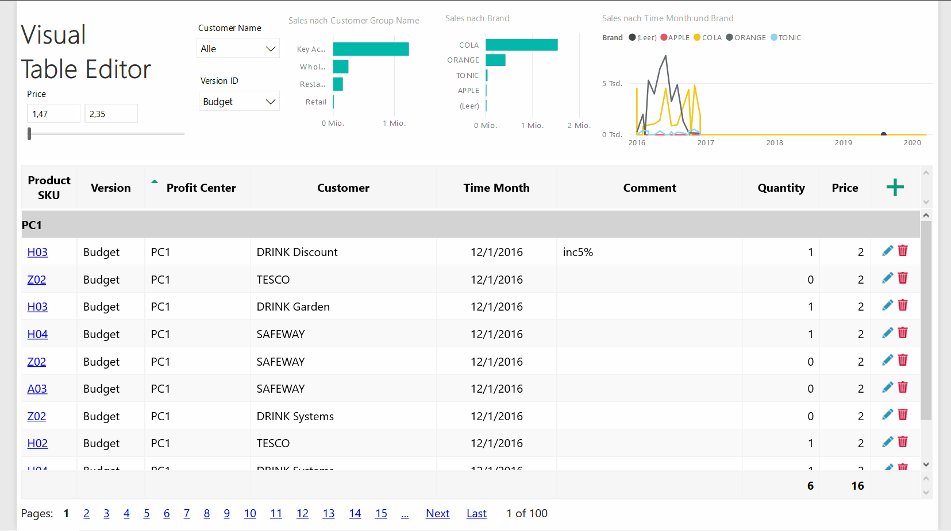Click the green plus add-row icon
Viewport: 951px width, 531px height.
pos(895,187)
